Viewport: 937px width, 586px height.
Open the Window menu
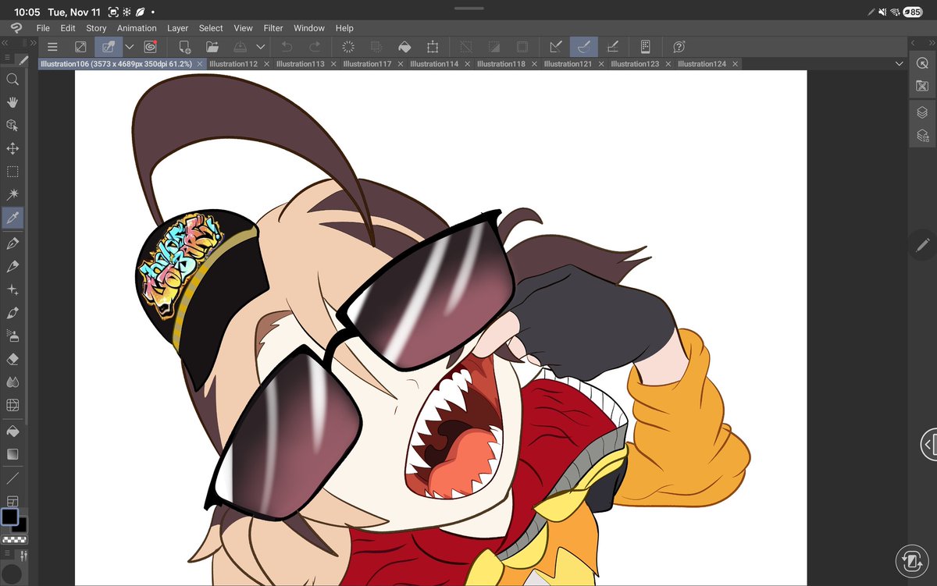309,28
